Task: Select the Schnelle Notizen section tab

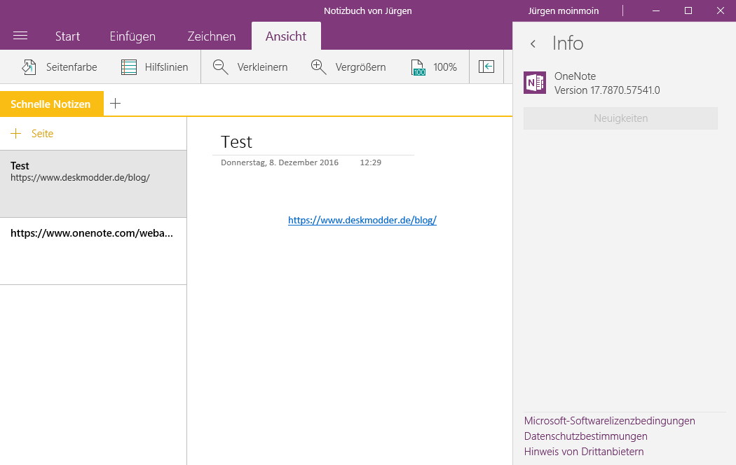Action: click(50, 104)
